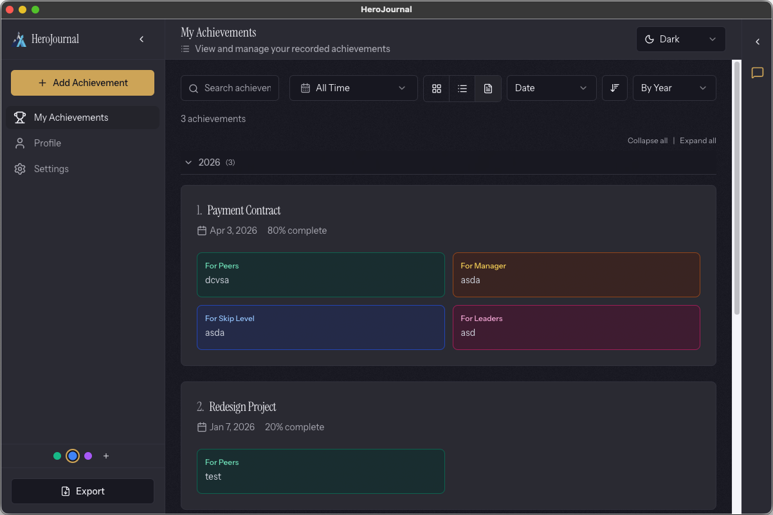The image size is (773, 515).
Task: Collapse the 2026 year group
Action: [x=188, y=162]
